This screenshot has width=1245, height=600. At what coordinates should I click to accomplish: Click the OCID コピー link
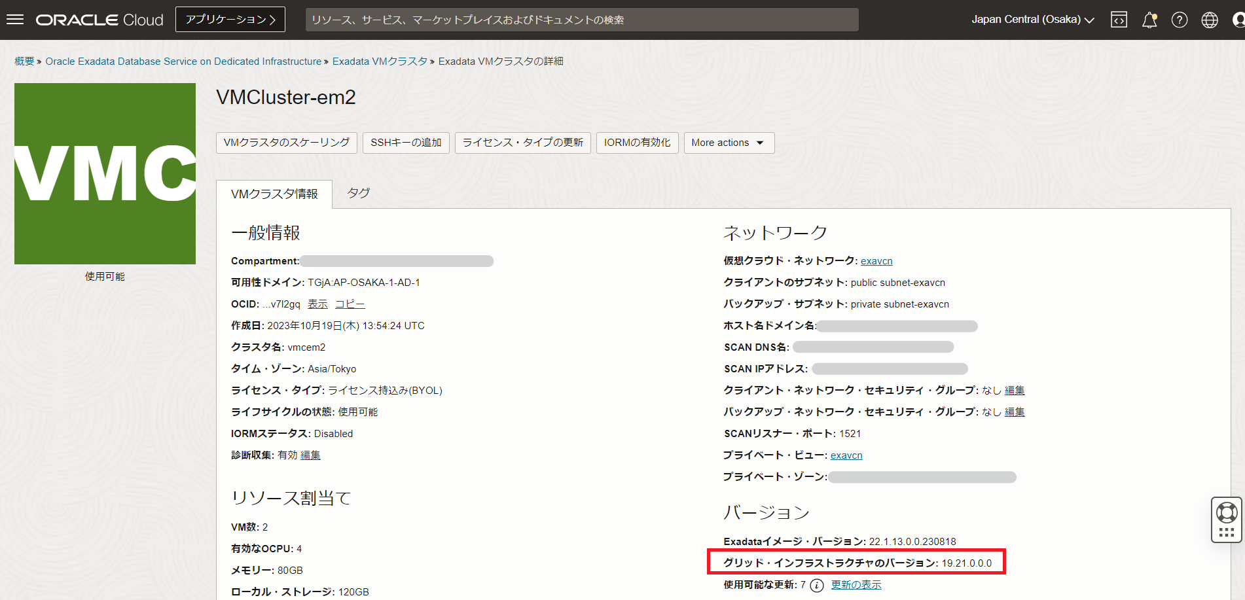click(350, 304)
